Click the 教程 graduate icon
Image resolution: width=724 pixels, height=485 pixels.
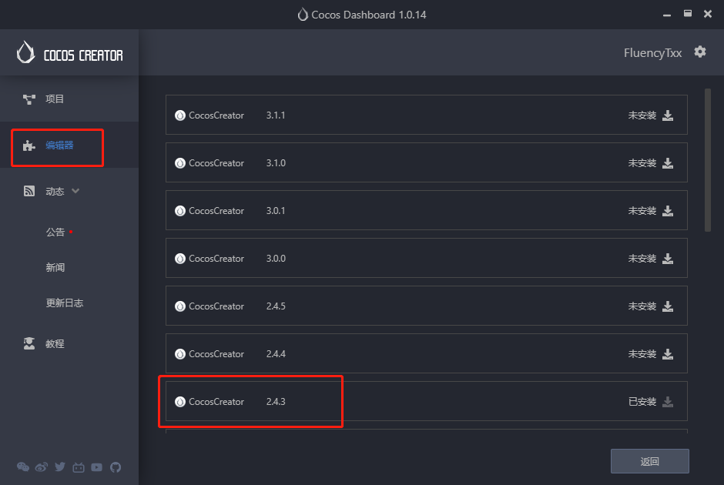point(29,343)
